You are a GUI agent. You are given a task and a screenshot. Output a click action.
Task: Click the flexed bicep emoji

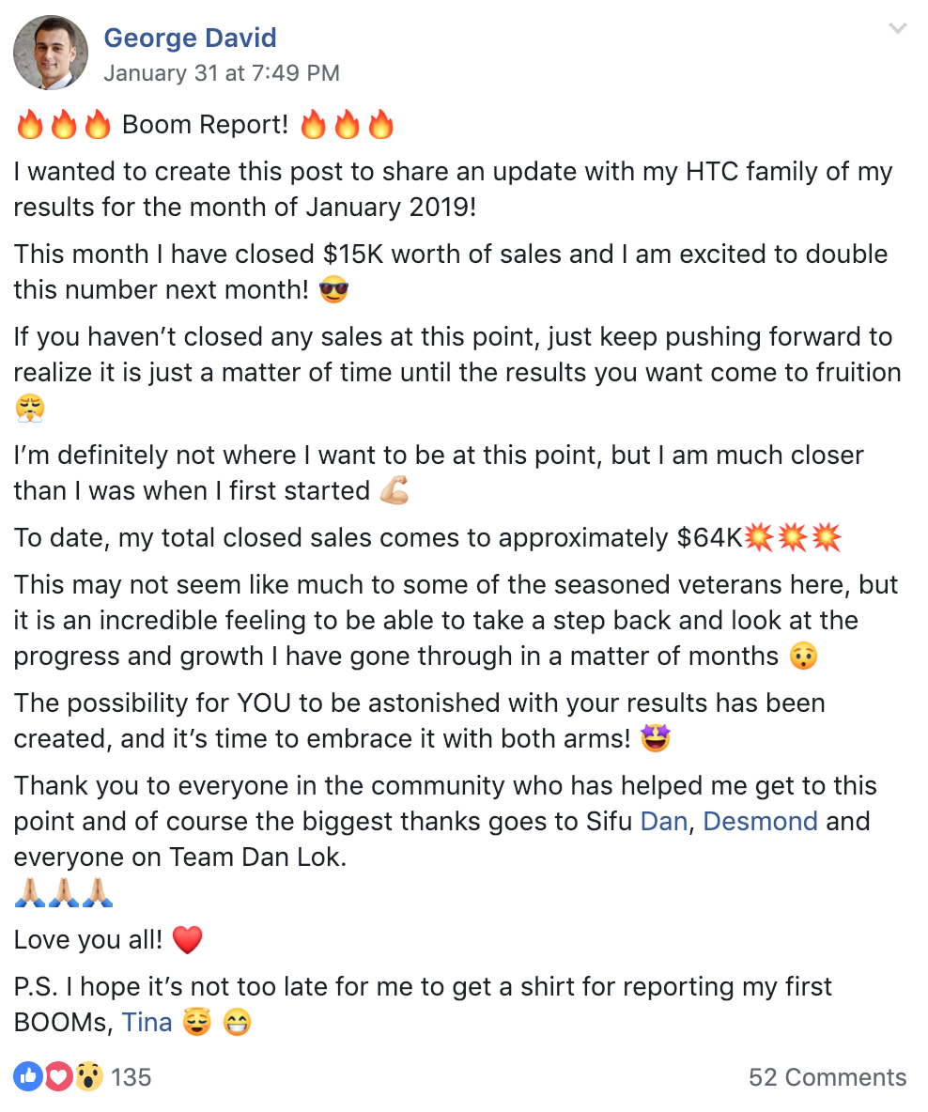tap(394, 490)
